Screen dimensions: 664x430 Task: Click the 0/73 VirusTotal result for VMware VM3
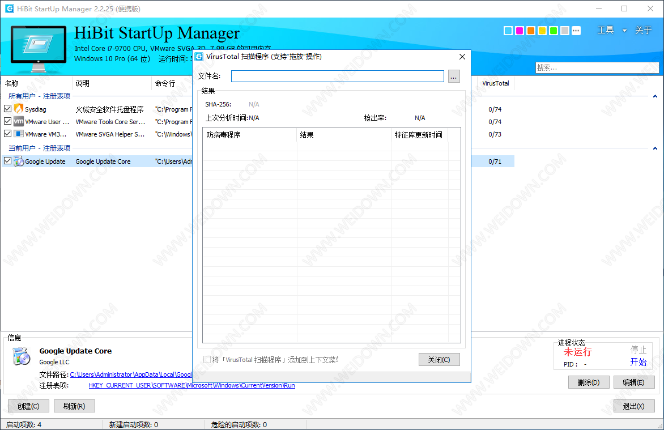tap(495, 134)
